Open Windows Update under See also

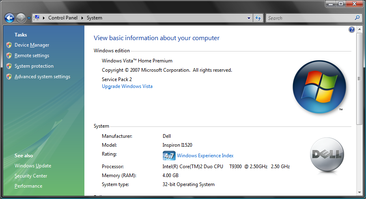[x=33, y=166]
